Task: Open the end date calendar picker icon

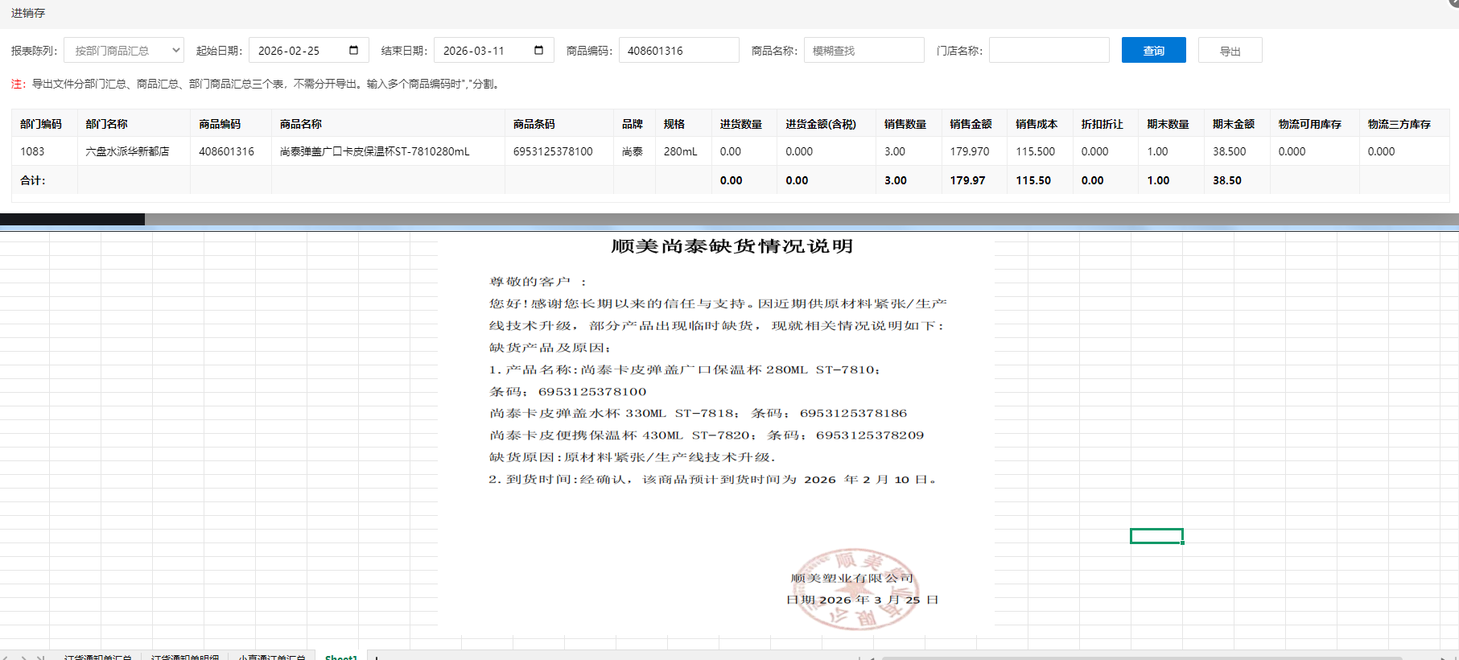Action: [538, 50]
